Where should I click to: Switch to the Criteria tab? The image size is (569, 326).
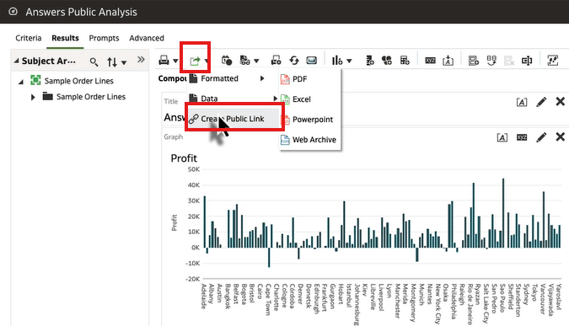[29, 38]
